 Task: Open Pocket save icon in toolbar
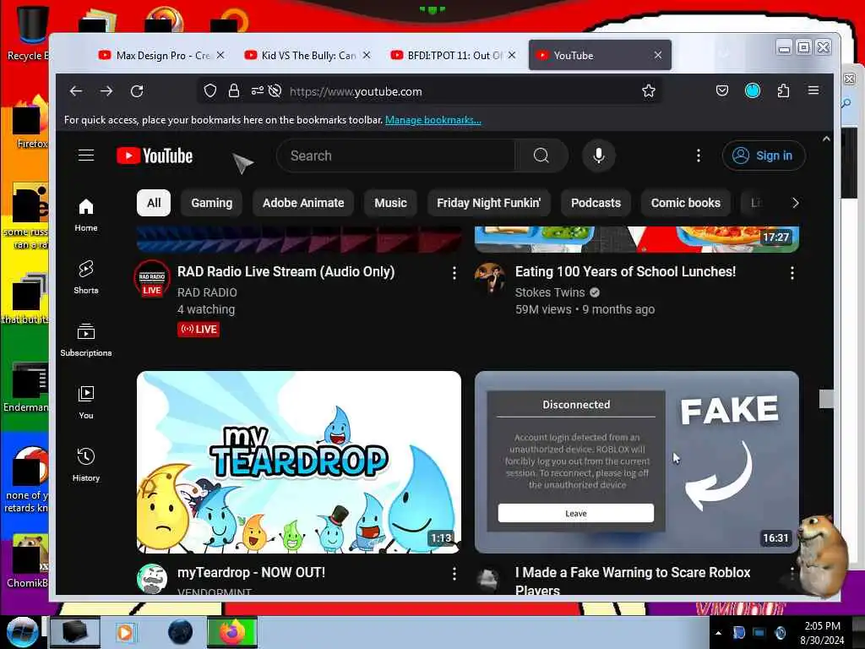[722, 91]
